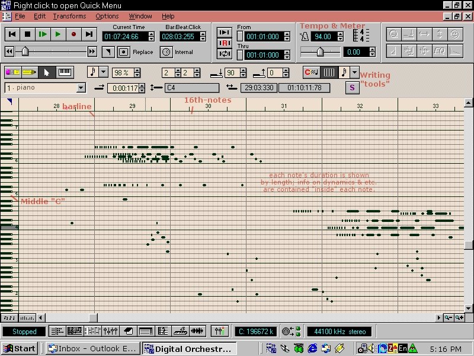Toggle the red punch-in R button
This screenshot has height=356, width=474.
click(225, 43)
